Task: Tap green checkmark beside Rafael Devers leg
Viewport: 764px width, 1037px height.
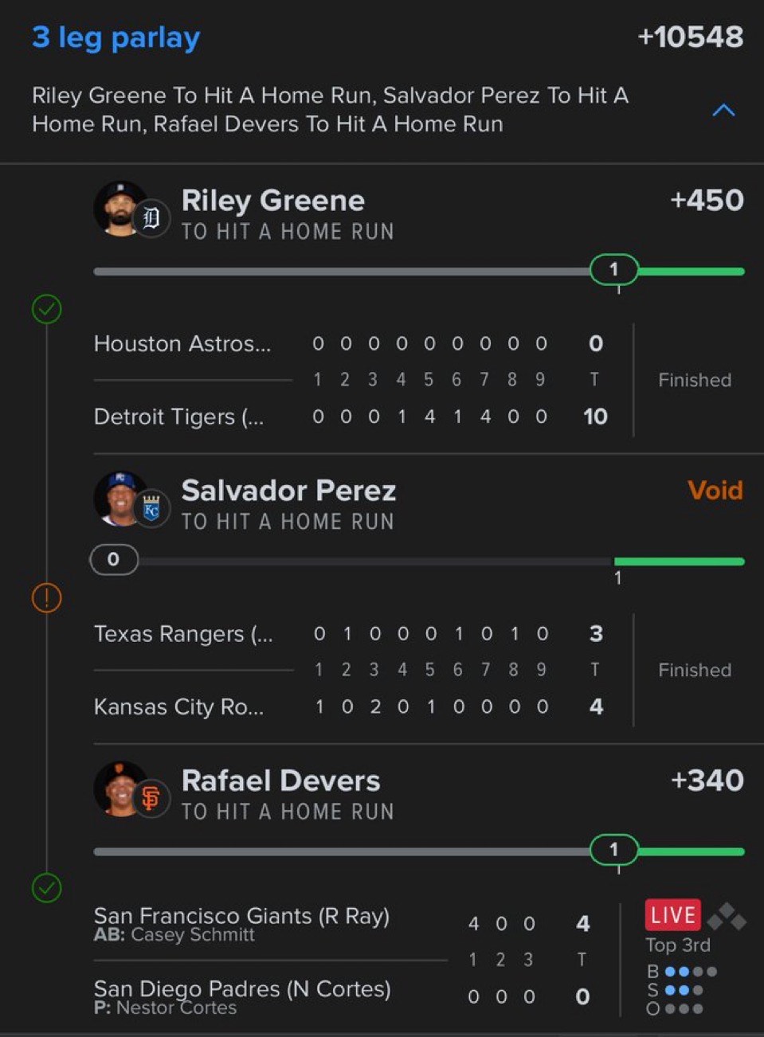Action: tap(46, 887)
